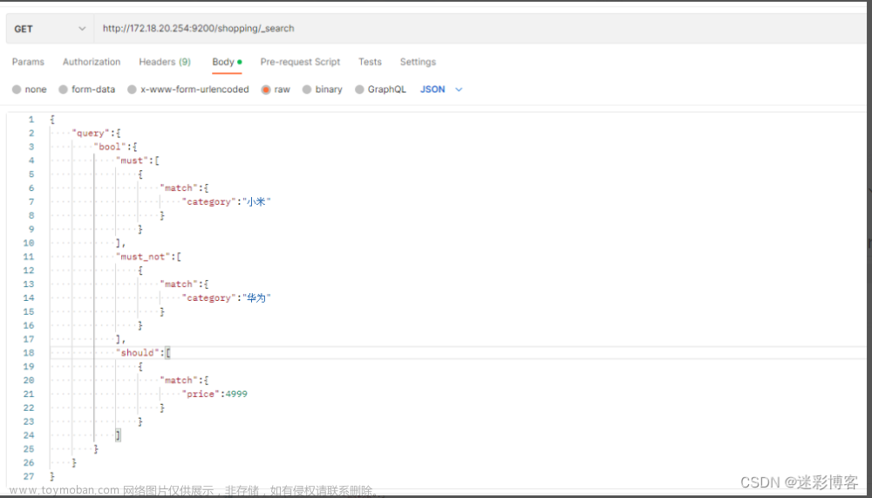Viewport: 872px width, 498px height.
Task: Click the "bool" key on line 3
Action: [x=110, y=147]
